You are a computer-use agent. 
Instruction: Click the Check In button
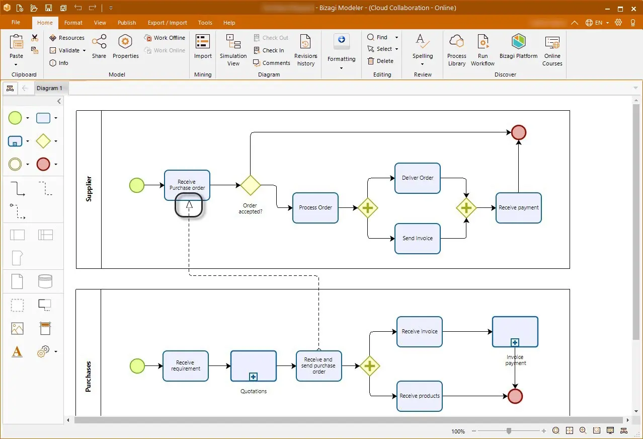(x=269, y=50)
